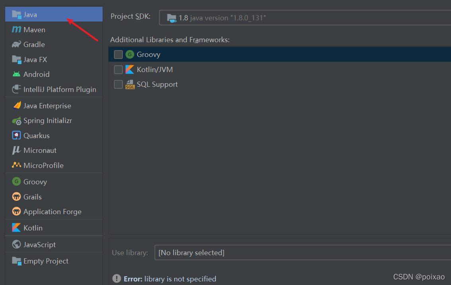Select IntelliJ Platform Plugin label
This screenshot has width=451, height=285.
click(x=60, y=89)
